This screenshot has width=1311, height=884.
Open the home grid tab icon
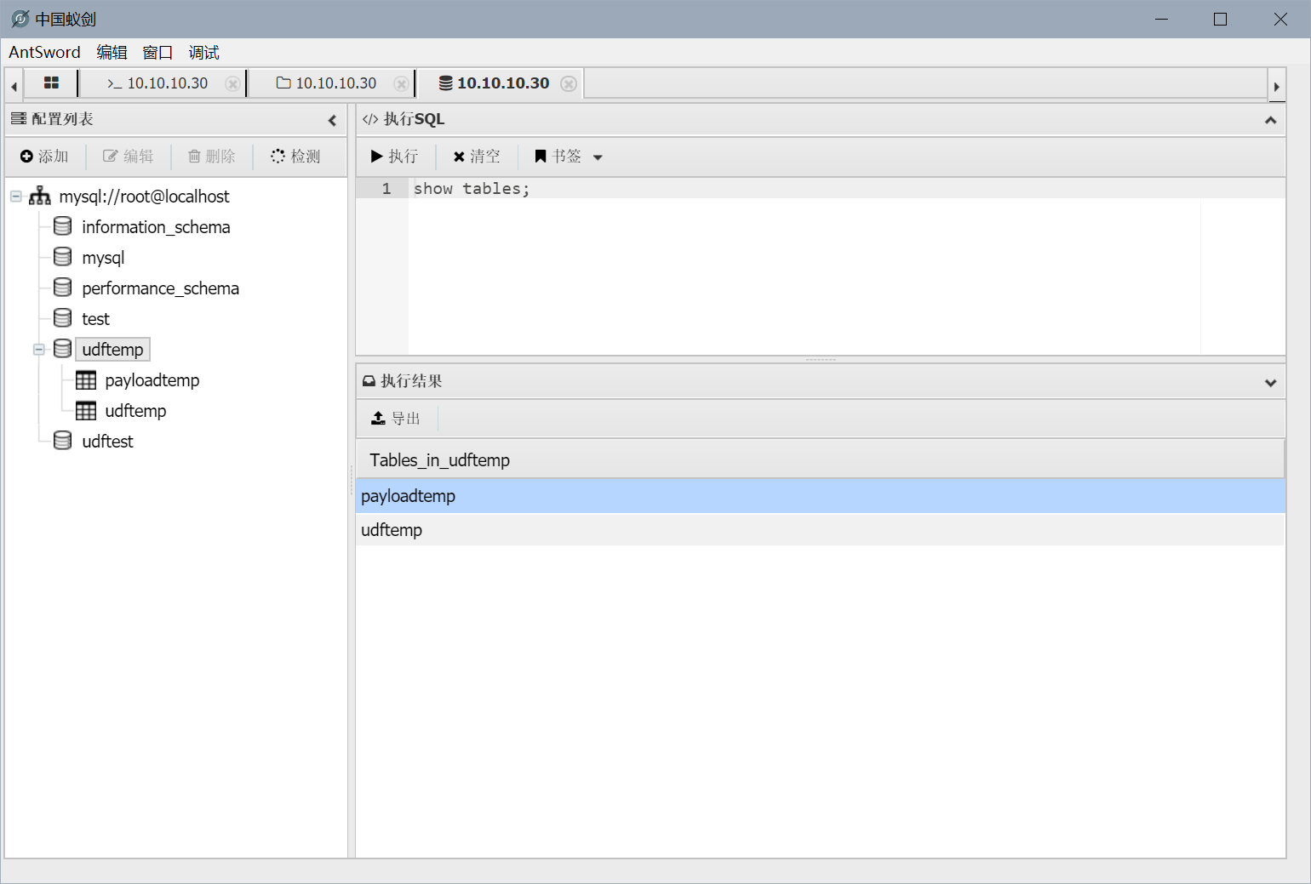[51, 83]
